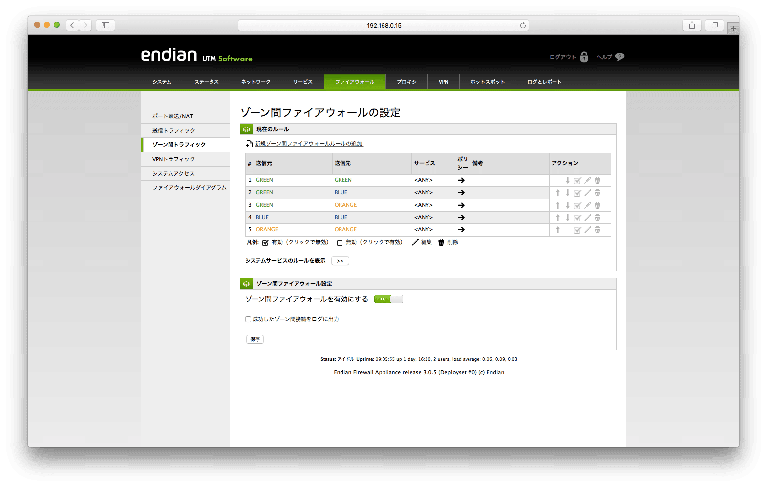Open the ログとレポート tab
This screenshot has width=767, height=487.
coord(545,82)
